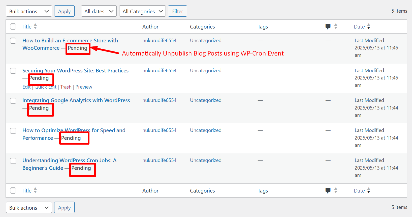Check the WooCommerce E-commerce Store post
This screenshot has height=217, width=412.
(x=13, y=41)
